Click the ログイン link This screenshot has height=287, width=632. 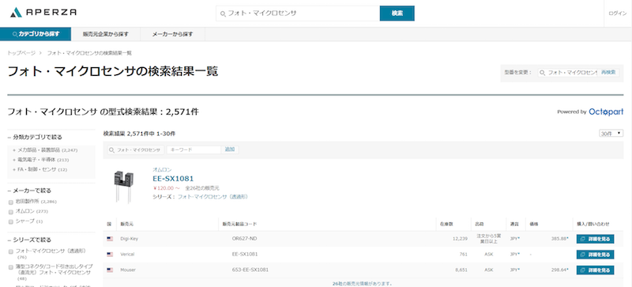[618, 13]
